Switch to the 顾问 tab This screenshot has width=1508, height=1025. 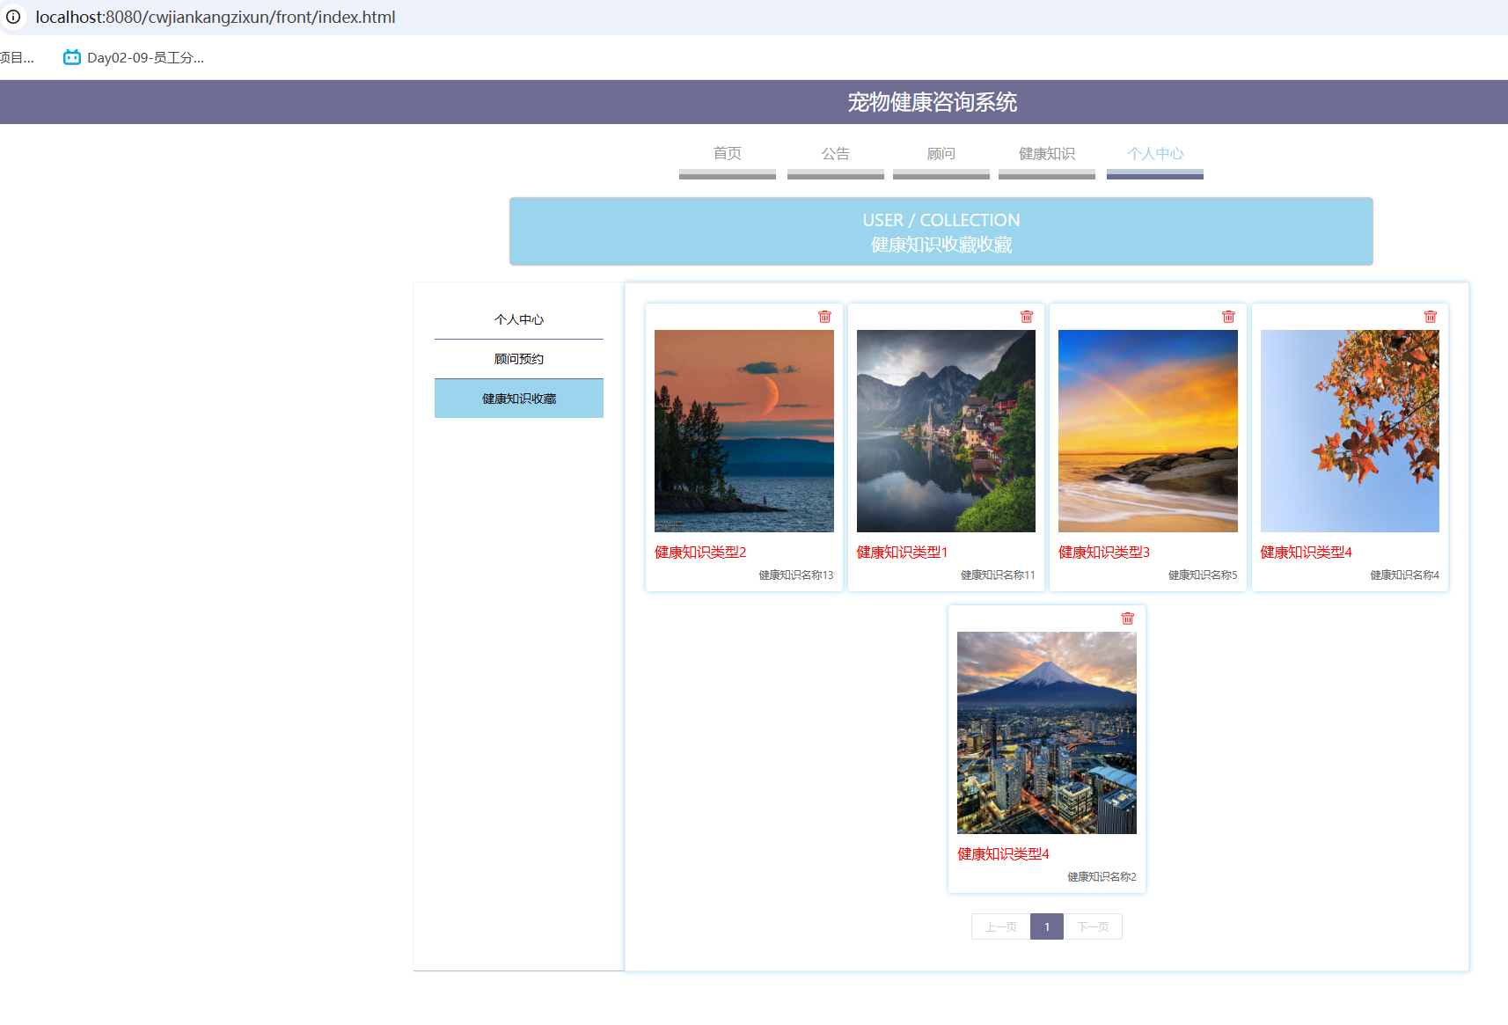tap(941, 154)
